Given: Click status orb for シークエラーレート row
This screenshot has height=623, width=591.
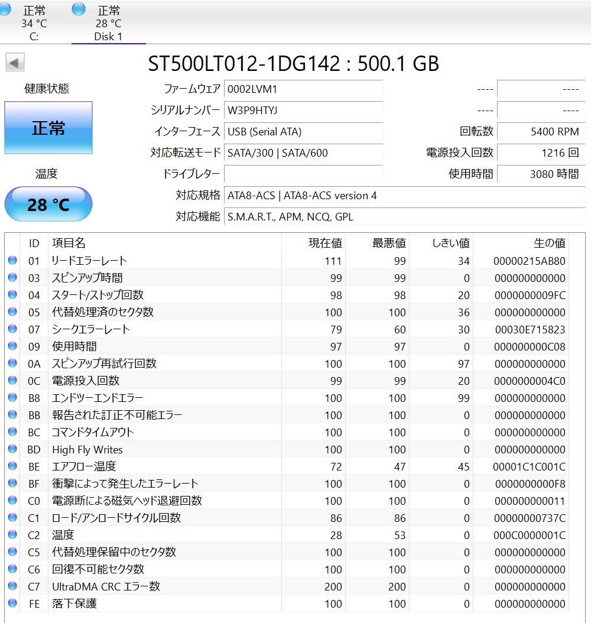Looking at the screenshot, I should click(x=12, y=328).
